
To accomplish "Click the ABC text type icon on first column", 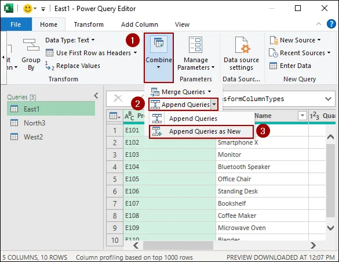I will click(x=129, y=116).
